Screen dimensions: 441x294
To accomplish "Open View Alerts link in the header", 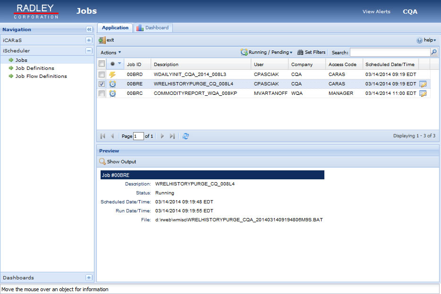I will click(x=376, y=11).
